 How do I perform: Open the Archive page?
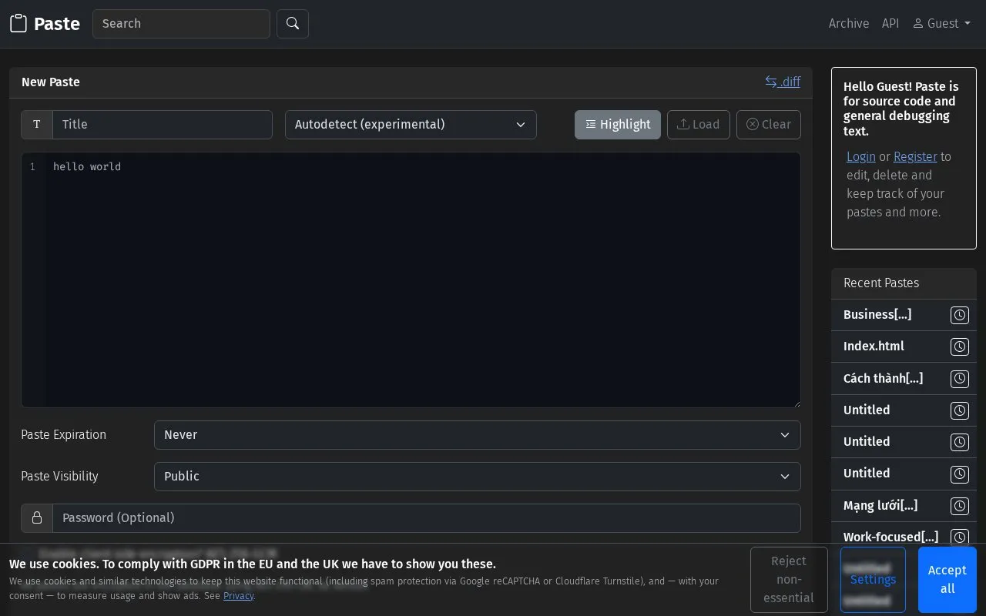[849, 24]
